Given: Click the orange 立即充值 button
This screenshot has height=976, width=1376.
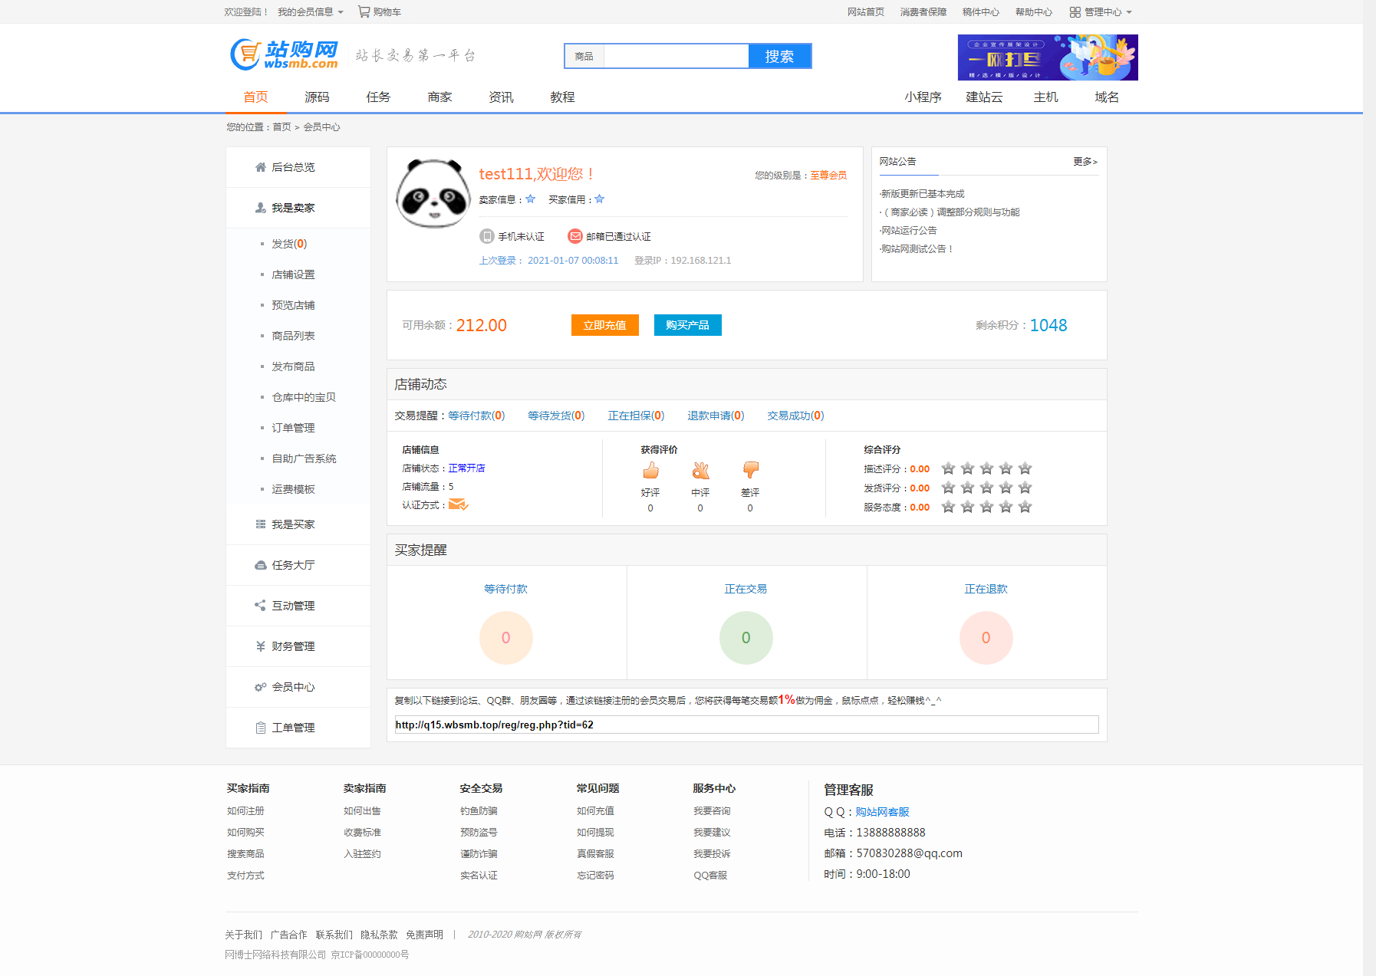Looking at the screenshot, I should click(x=605, y=325).
